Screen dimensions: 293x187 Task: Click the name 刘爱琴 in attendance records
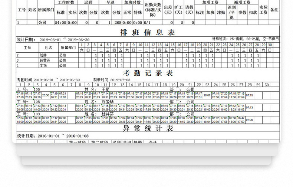tap(107, 101)
